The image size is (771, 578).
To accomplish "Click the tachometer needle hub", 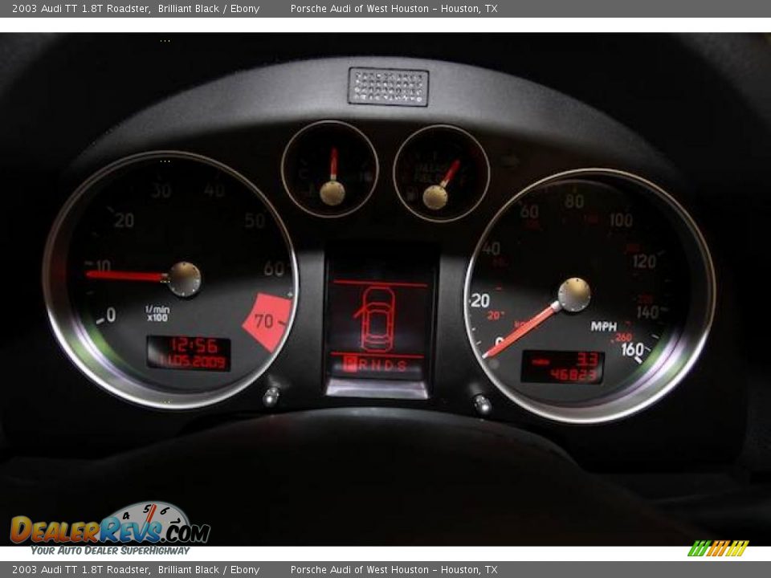I will tap(185, 279).
